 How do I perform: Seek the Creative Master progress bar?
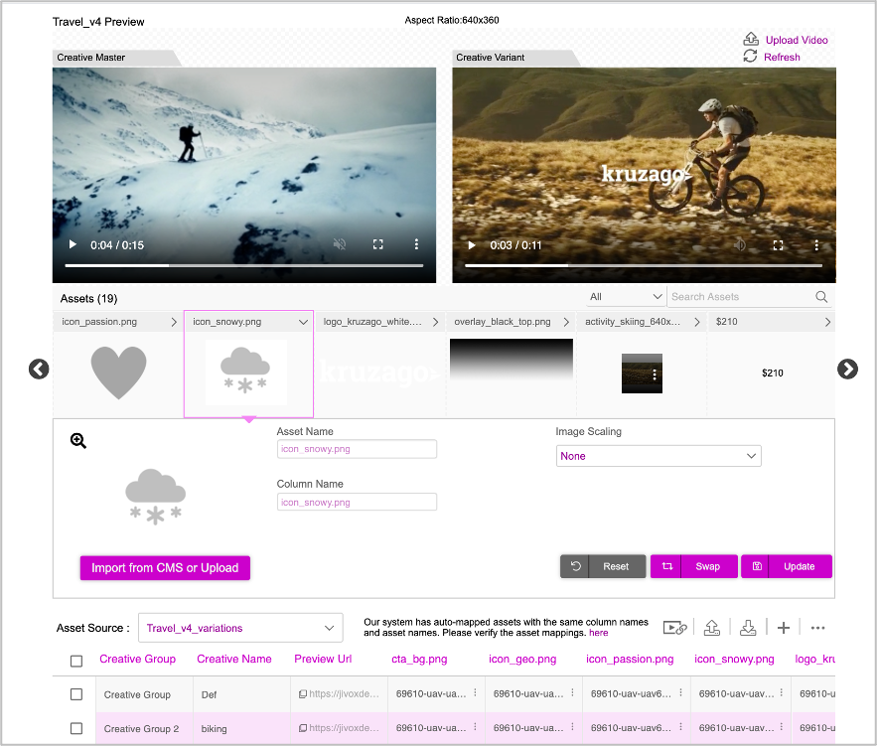[x=244, y=265]
